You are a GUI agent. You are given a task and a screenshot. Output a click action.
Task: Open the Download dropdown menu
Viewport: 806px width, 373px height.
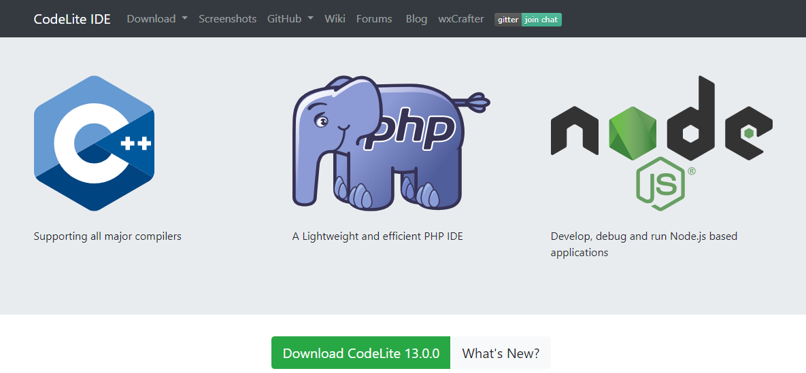click(x=157, y=19)
